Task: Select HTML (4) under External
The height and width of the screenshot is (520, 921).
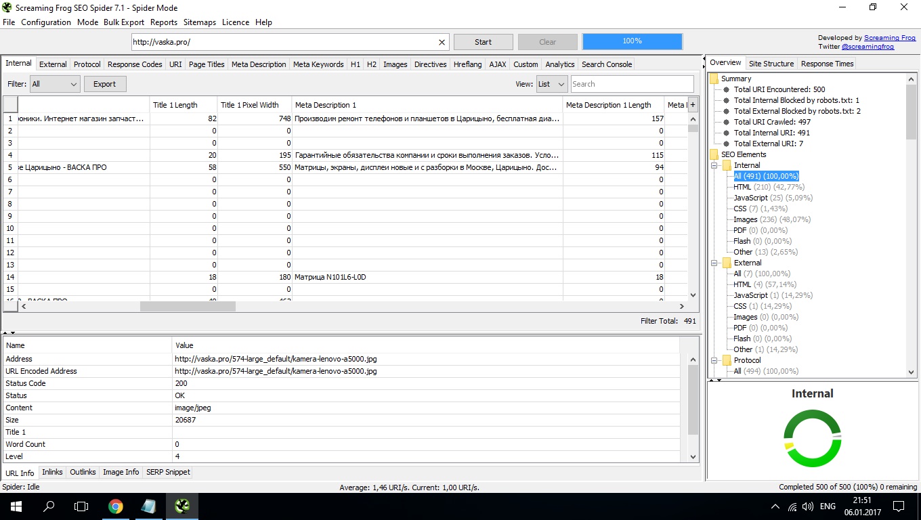Action: coord(765,284)
